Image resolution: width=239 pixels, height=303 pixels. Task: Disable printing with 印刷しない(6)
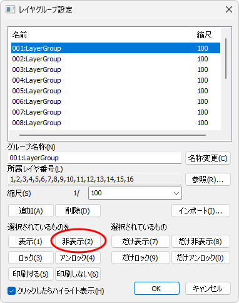coord(78,274)
